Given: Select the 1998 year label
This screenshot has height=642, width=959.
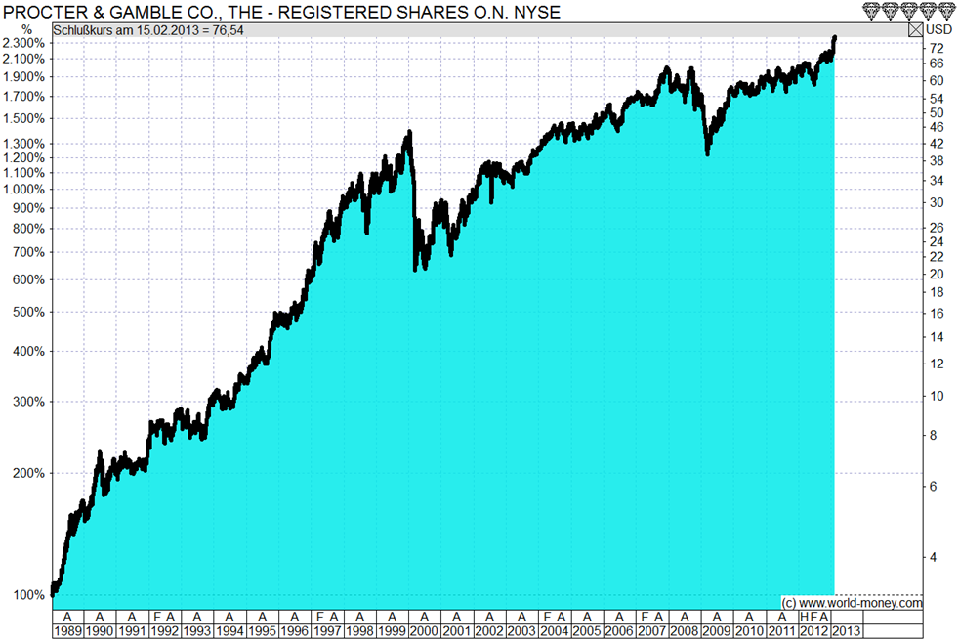Looking at the screenshot, I should coord(359,631).
